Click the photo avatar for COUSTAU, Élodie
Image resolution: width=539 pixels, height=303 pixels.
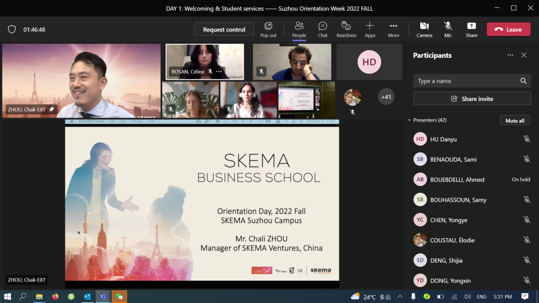[420, 240]
